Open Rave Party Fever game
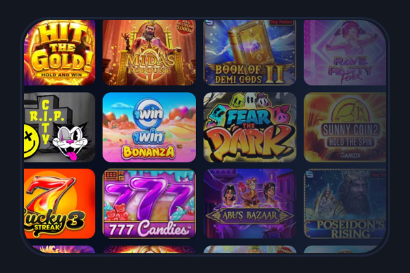 345,53
